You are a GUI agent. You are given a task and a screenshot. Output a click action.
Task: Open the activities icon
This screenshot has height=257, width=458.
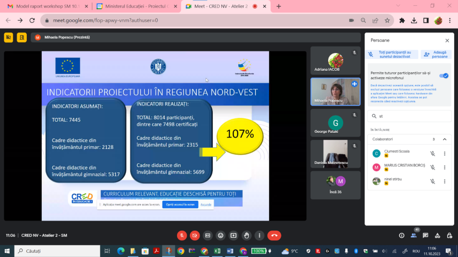coord(438,235)
